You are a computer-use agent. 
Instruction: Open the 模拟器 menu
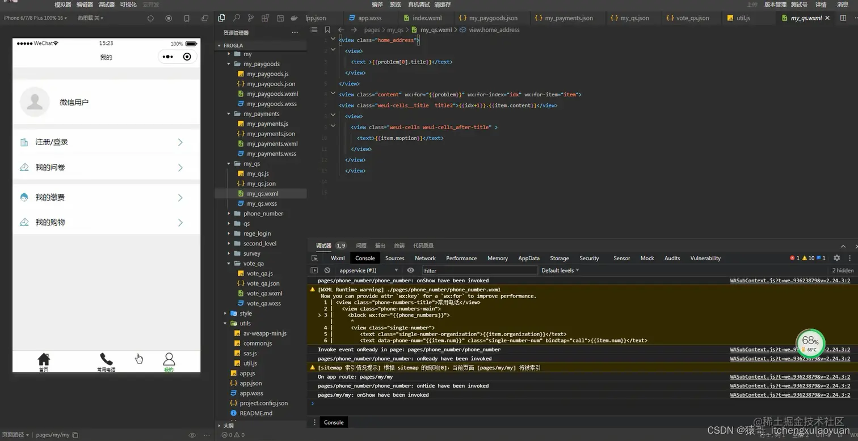[63, 5]
